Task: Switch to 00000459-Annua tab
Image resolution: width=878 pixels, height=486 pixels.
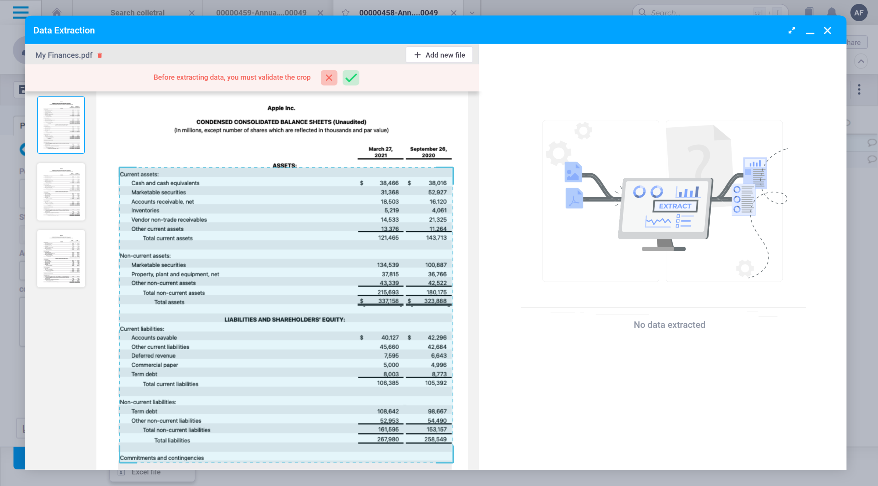Action: [261, 13]
